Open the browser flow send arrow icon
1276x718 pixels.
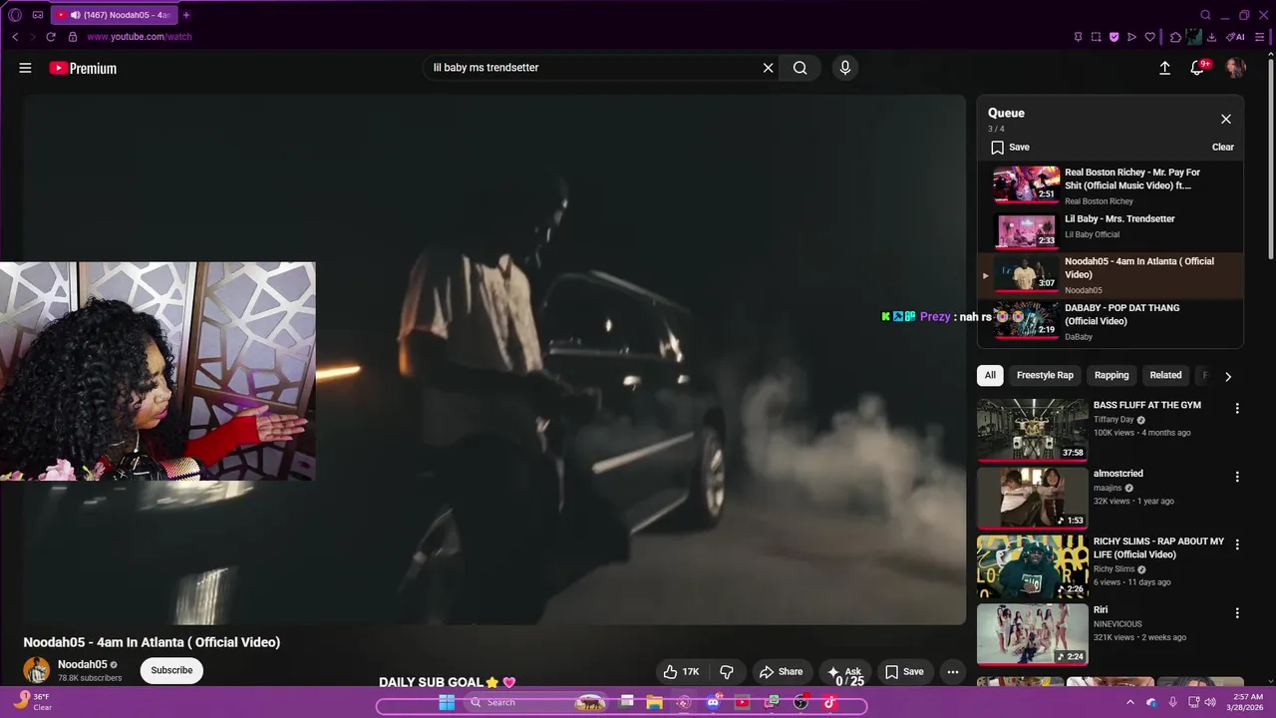pyautogui.click(x=1131, y=37)
